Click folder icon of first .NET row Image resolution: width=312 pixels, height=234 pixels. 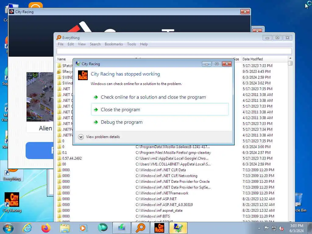pos(59,89)
